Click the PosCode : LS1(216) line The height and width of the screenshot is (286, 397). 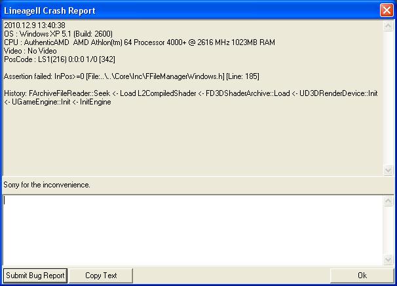(60, 59)
